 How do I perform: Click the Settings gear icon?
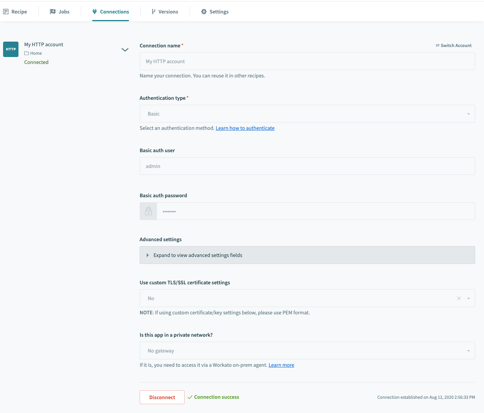(204, 12)
